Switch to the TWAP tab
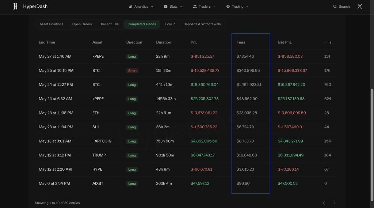 click(169, 24)
